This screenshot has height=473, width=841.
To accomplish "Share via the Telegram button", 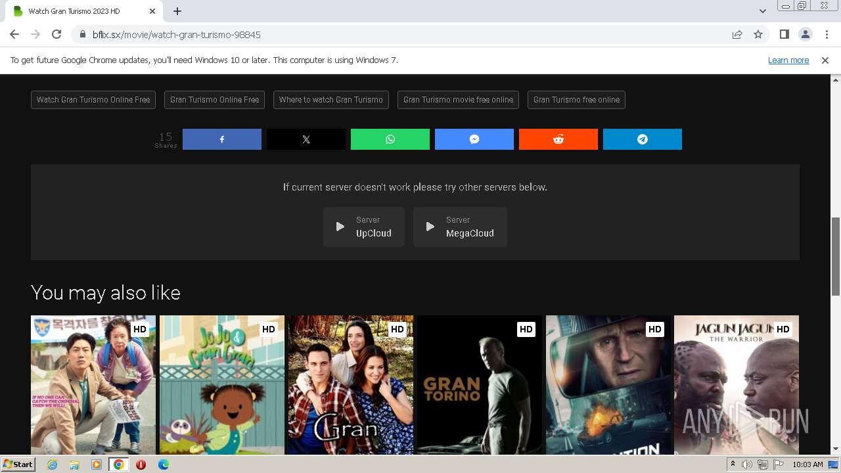I will coord(643,139).
